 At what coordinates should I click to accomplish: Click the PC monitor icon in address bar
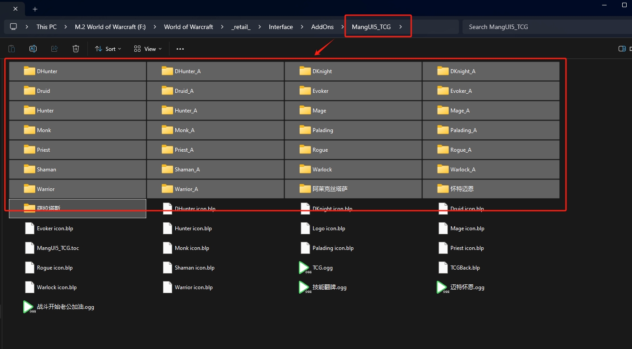coord(13,27)
